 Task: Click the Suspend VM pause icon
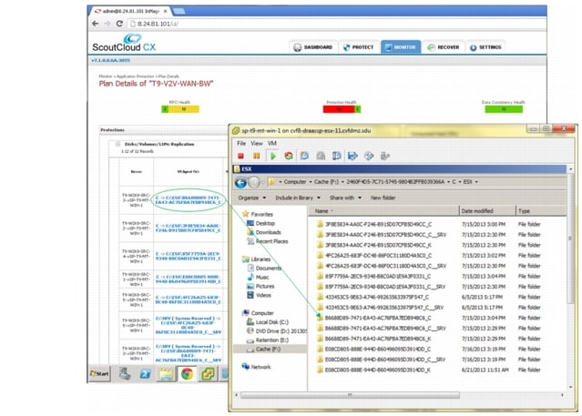pyautogui.click(x=257, y=156)
